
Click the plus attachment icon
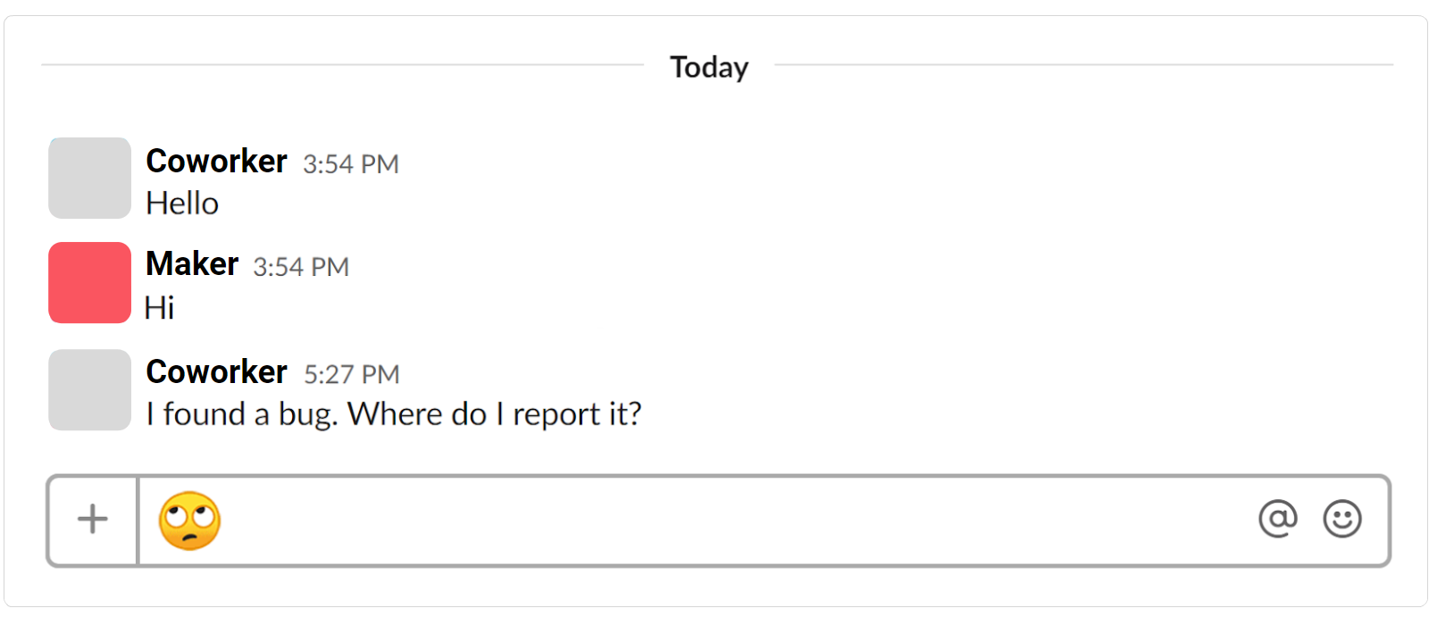pyautogui.click(x=91, y=519)
